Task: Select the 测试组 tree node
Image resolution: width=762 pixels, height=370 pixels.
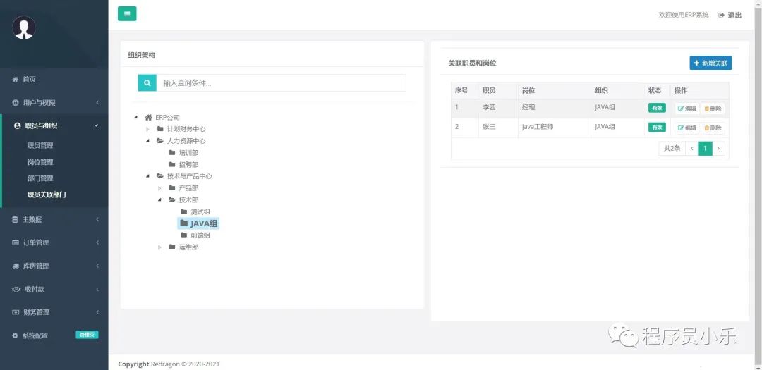Action: click(x=200, y=211)
